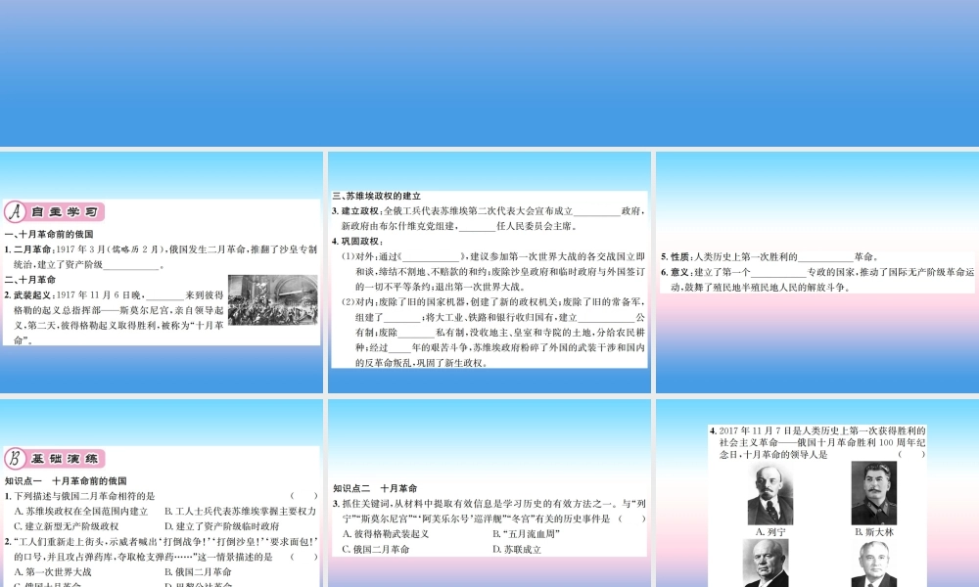Choose option A. 苏维埃政权在全国范围内建立
Image resolution: width=979 pixels, height=587 pixels.
pyautogui.click(x=81, y=511)
